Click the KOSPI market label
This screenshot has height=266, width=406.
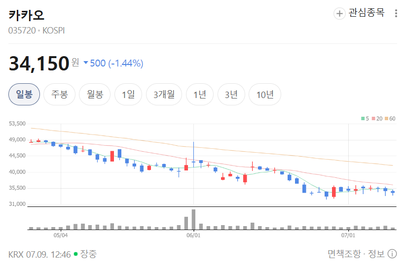[54, 31]
